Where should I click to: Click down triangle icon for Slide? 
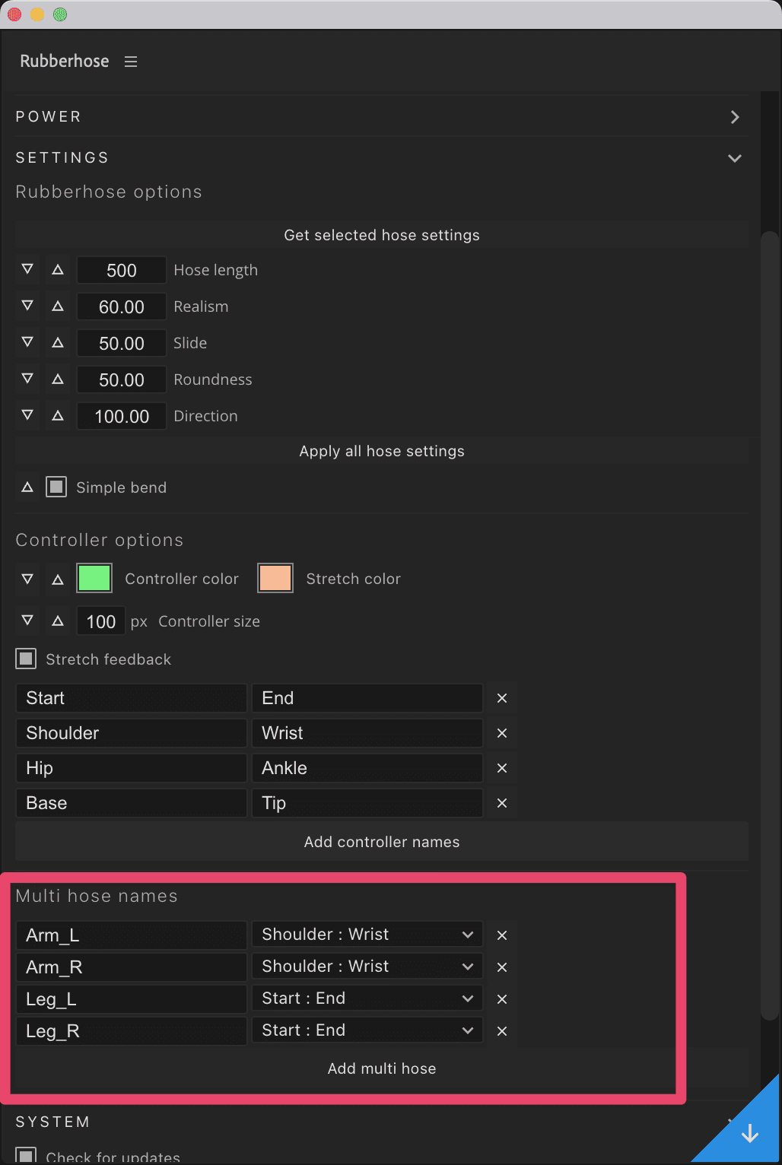point(27,342)
